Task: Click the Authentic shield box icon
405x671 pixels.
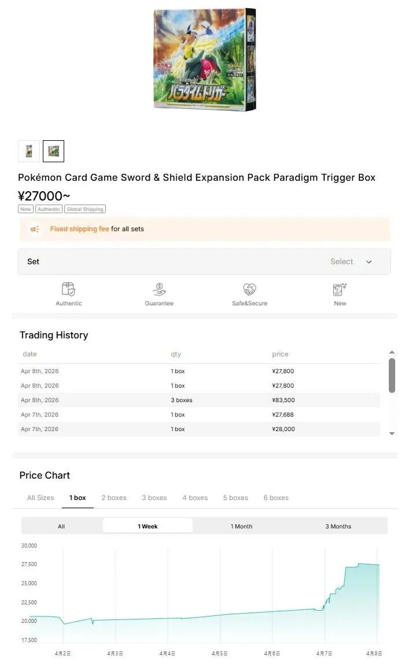Action: [68, 289]
